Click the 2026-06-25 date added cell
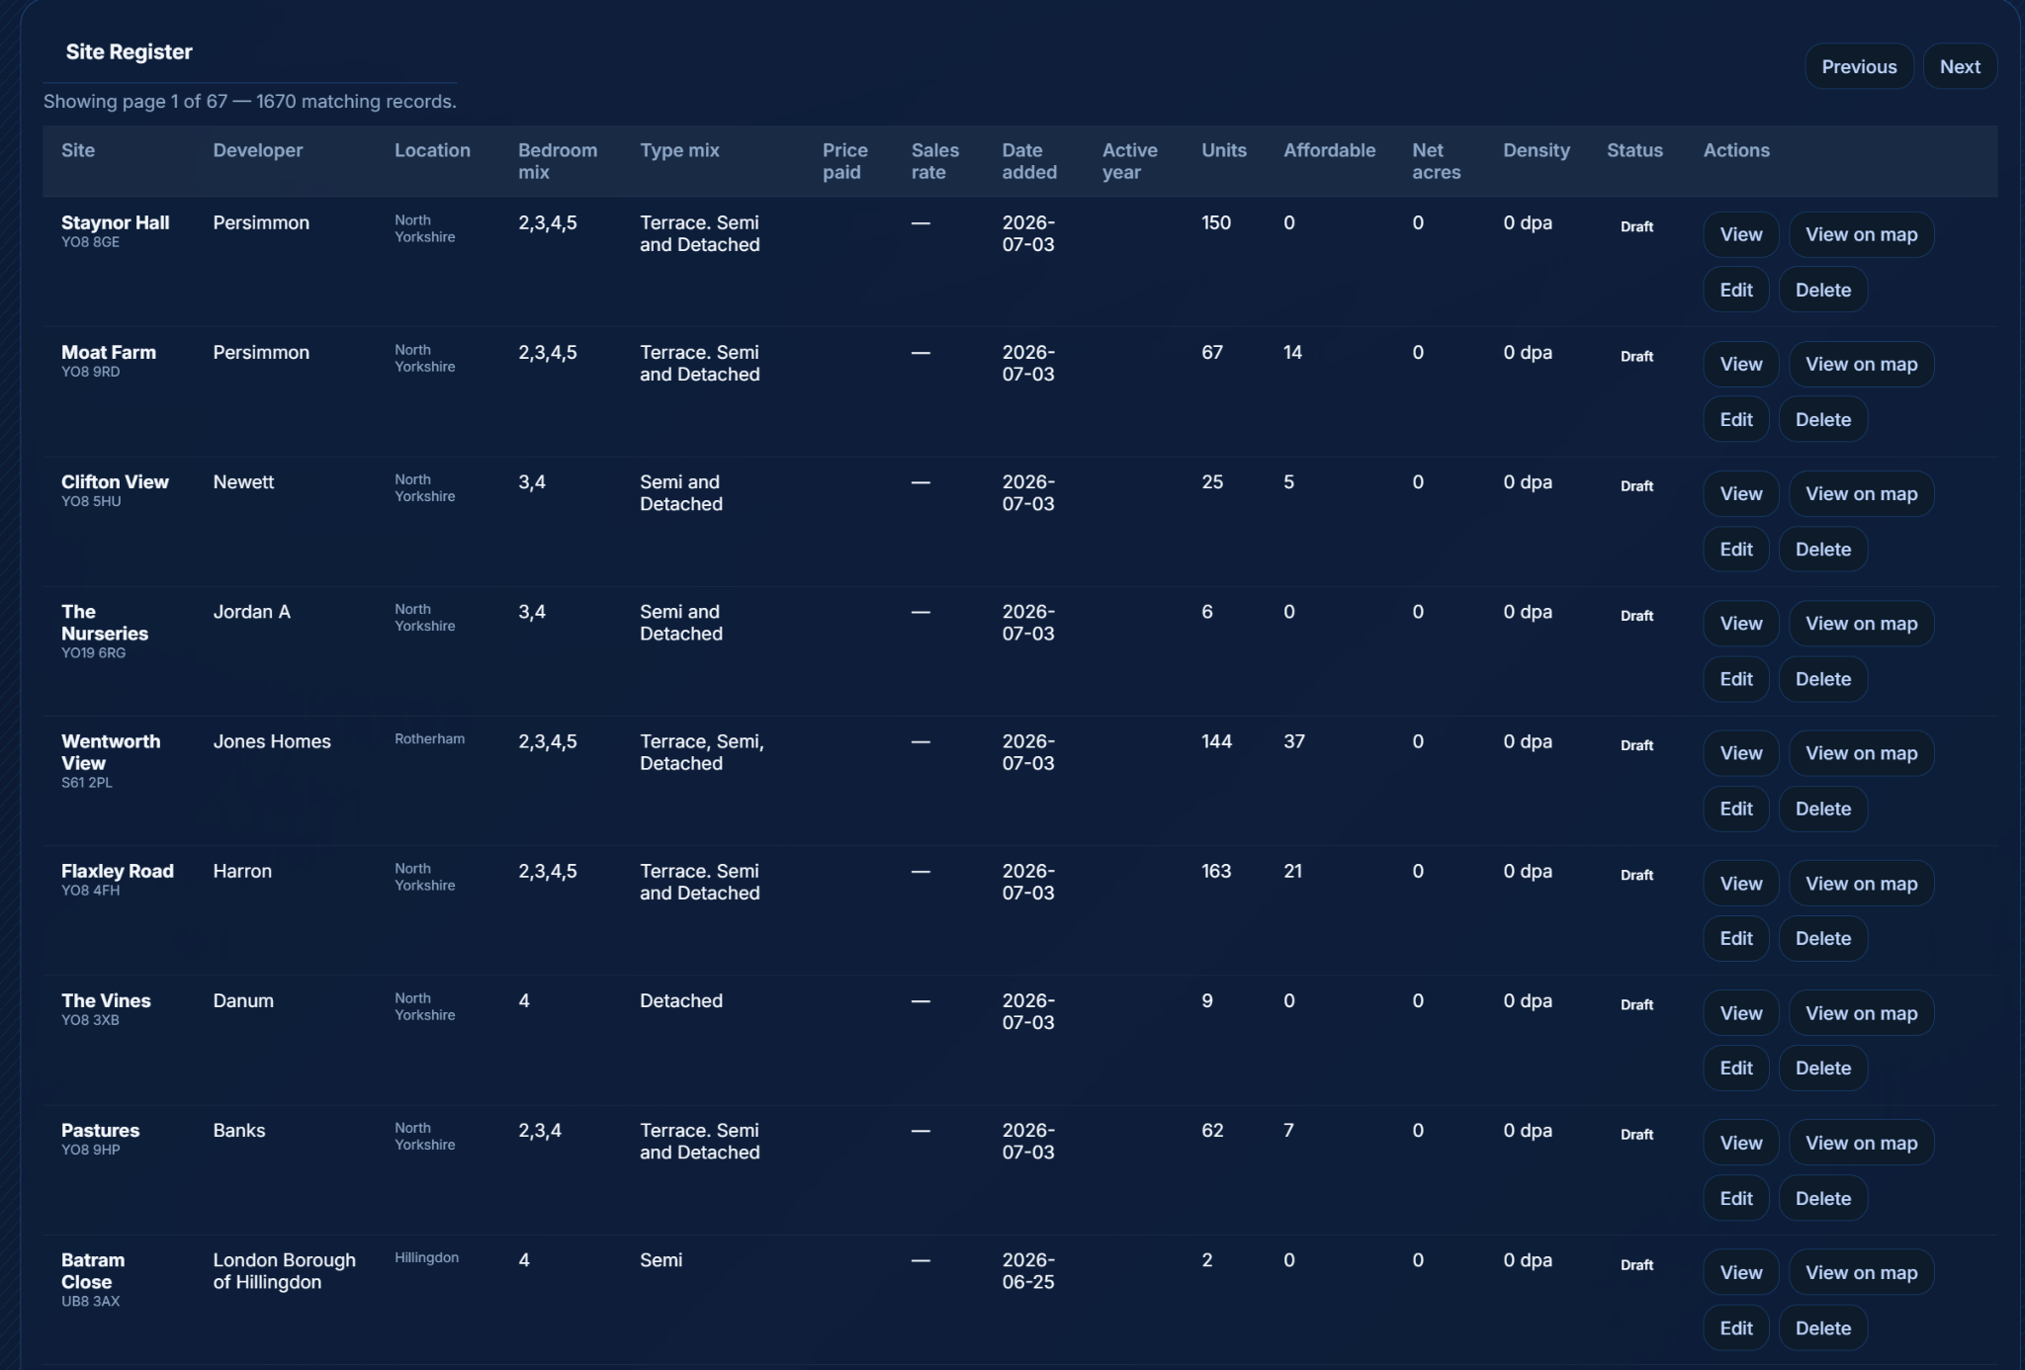Viewport: 2025px width, 1370px height. pos(1027,1271)
